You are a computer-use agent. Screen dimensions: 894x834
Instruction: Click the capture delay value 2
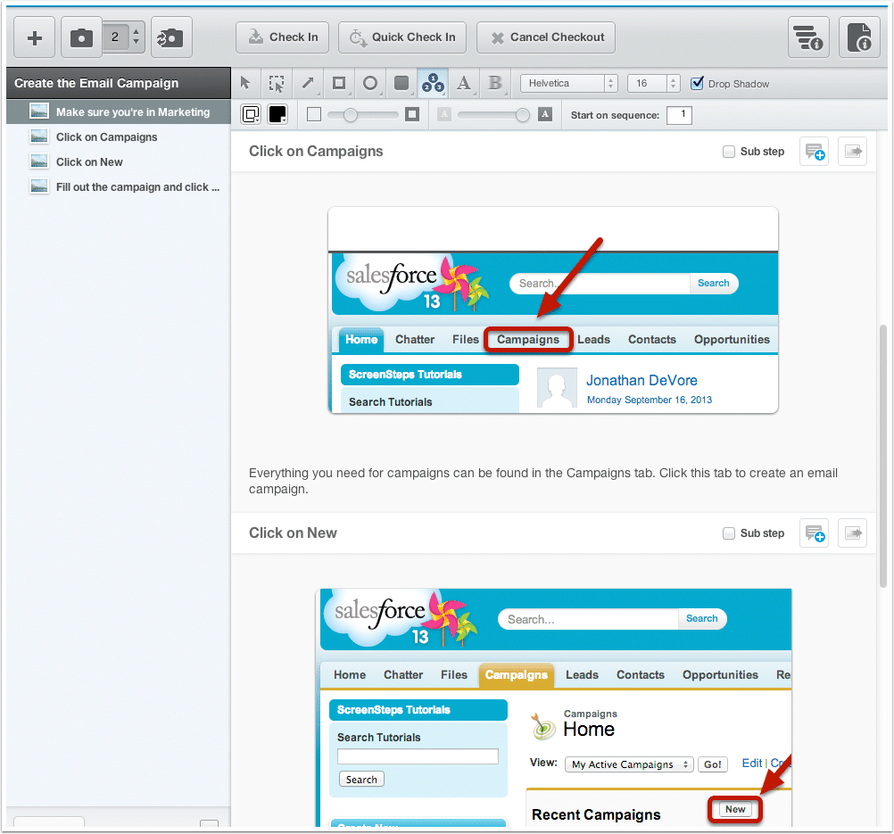point(115,37)
